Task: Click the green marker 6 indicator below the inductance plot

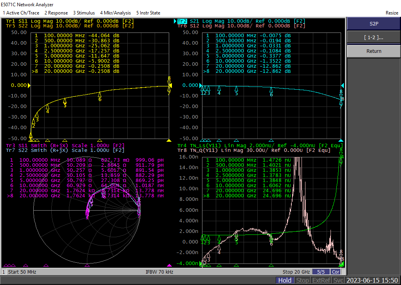Action: point(271,265)
